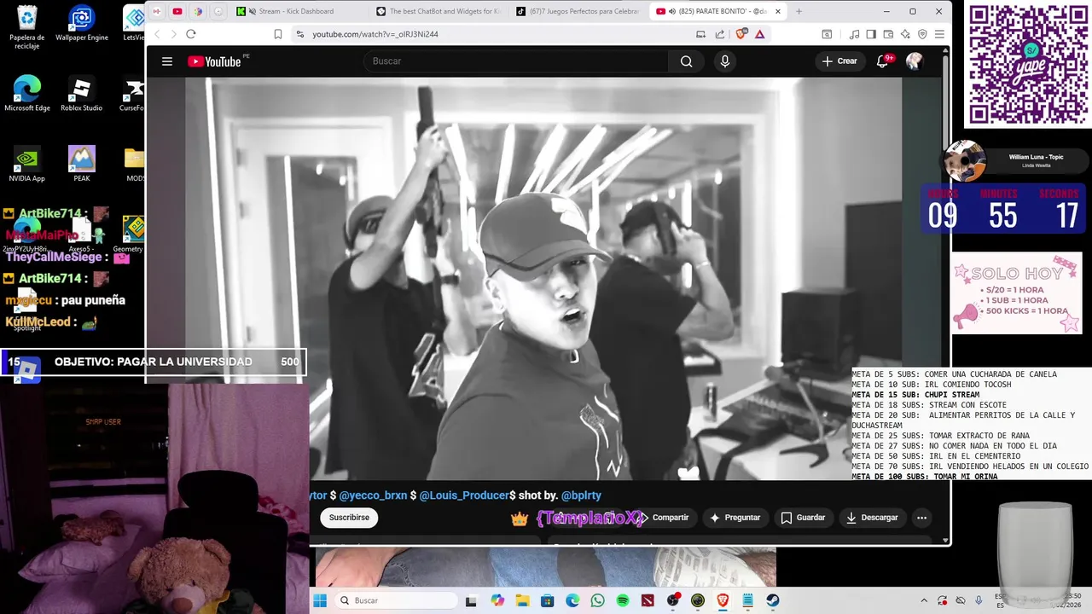Activate YouTube voice search microphone
The width and height of the screenshot is (1092, 614).
(x=725, y=61)
